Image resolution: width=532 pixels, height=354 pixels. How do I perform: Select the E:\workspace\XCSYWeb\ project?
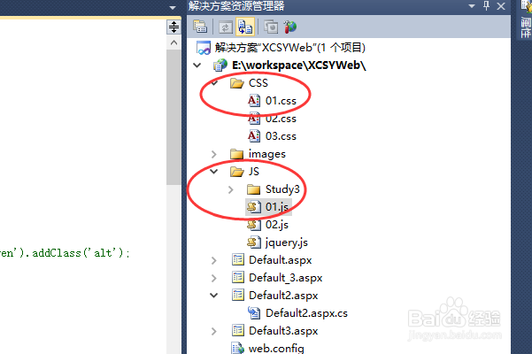[x=298, y=65]
